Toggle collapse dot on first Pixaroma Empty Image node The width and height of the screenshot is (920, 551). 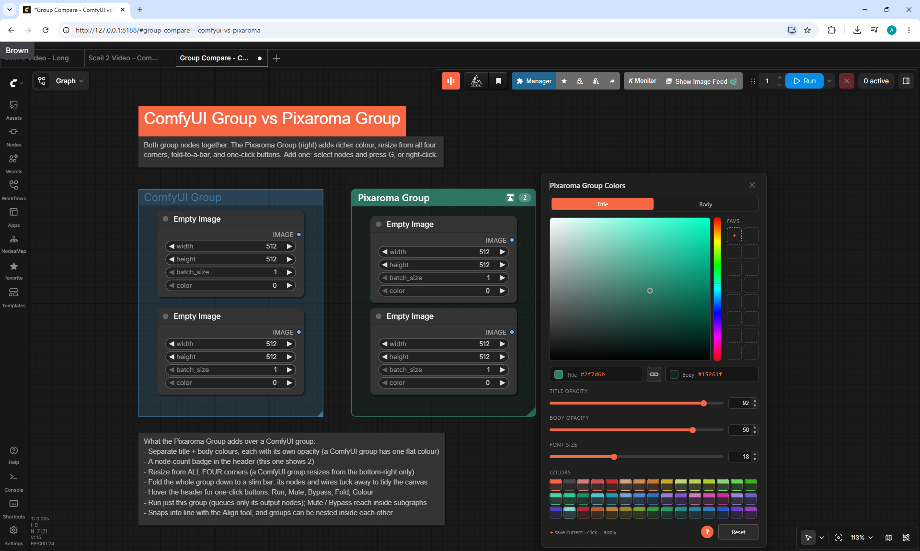point(379,224)
